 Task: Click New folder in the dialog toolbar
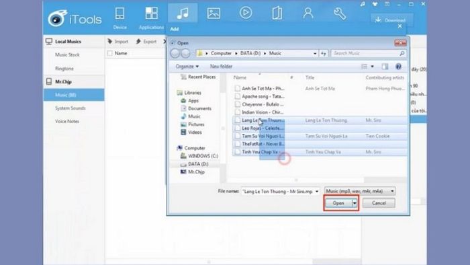click(221, 67)
